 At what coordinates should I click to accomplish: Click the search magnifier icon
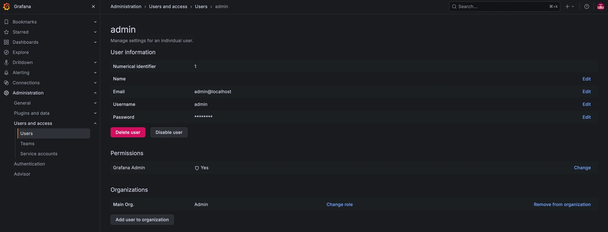454,6
